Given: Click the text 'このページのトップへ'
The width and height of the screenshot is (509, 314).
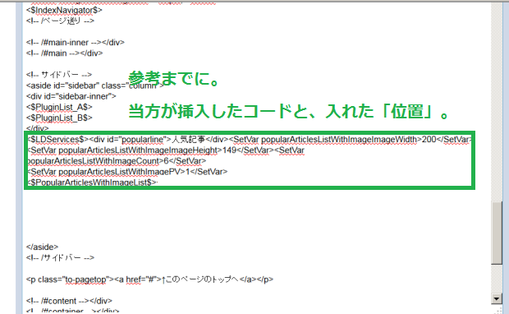Looking at the screenshot, I should pos(203,279).
